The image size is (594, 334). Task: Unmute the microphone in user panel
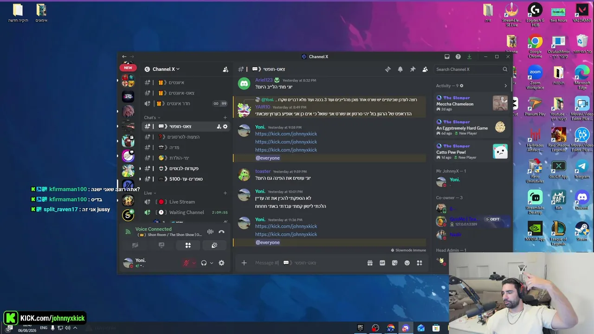(186, 263)
